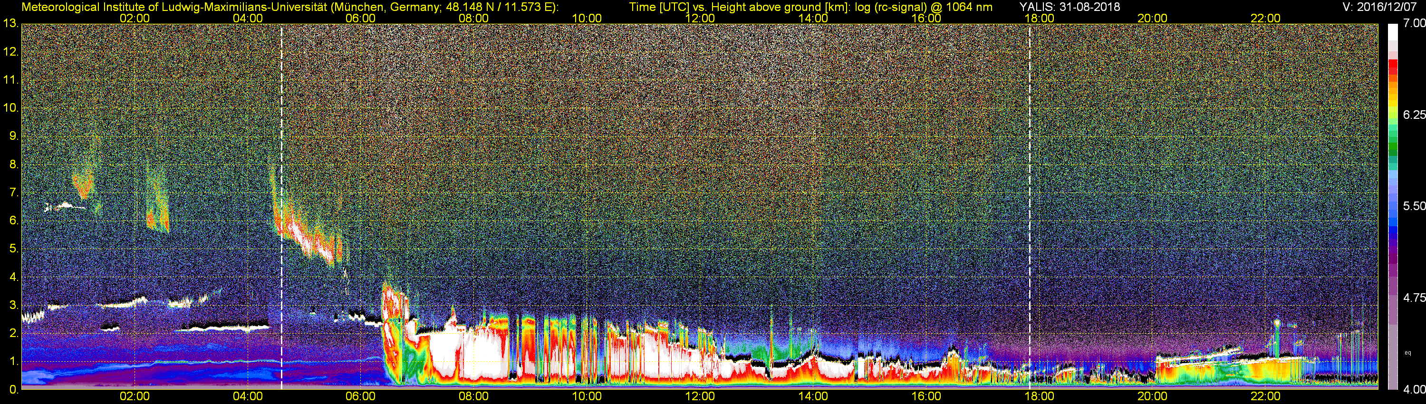Click the 18:00 label on the top time axis

(x=1039, y=18)
